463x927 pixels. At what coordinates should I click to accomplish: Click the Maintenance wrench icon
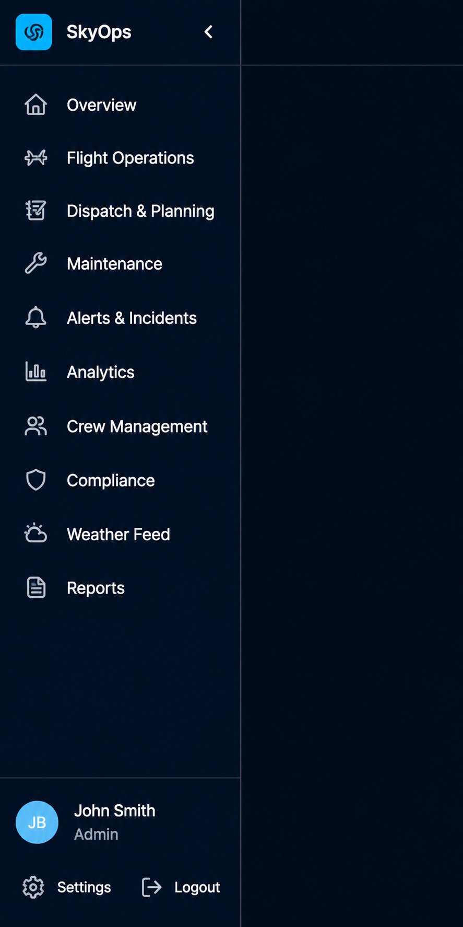coord(36,263)
